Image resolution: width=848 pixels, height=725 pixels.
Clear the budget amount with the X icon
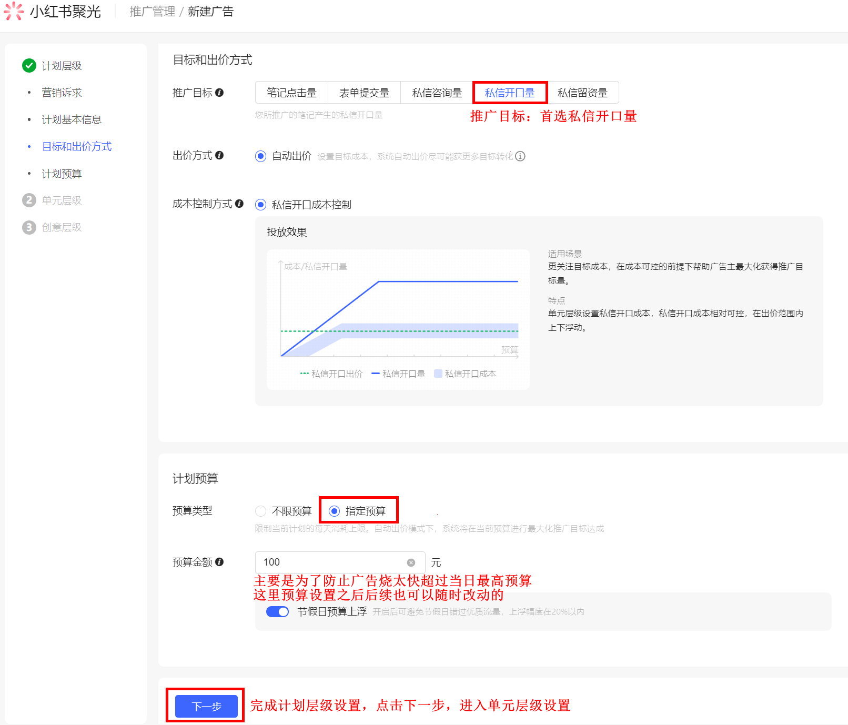click(411, 562)
